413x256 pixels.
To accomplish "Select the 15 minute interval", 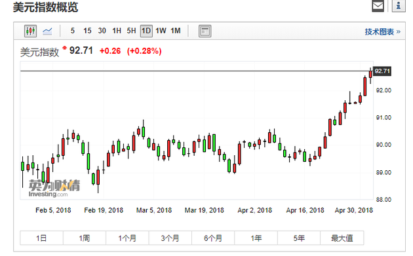I will (x=87, y=31).
